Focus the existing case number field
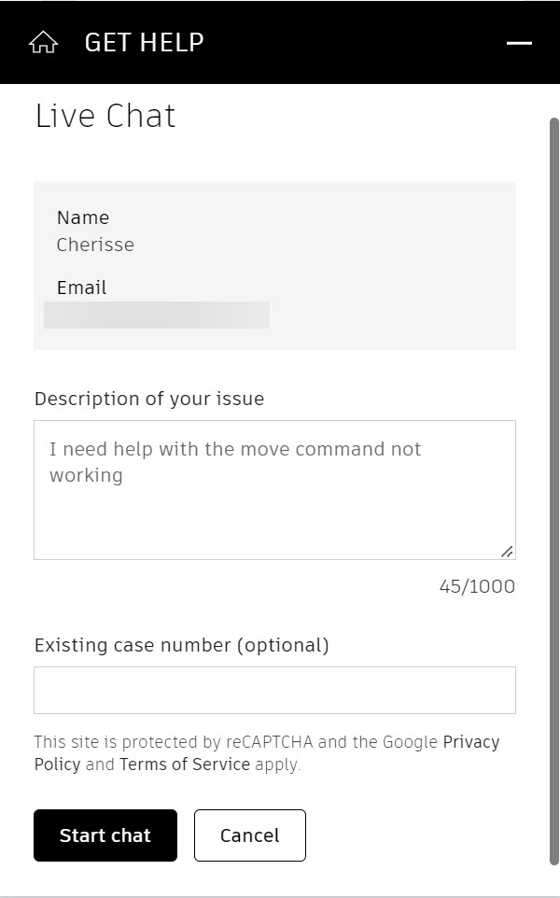Screen dimensions: 560x898 point(274,690)
